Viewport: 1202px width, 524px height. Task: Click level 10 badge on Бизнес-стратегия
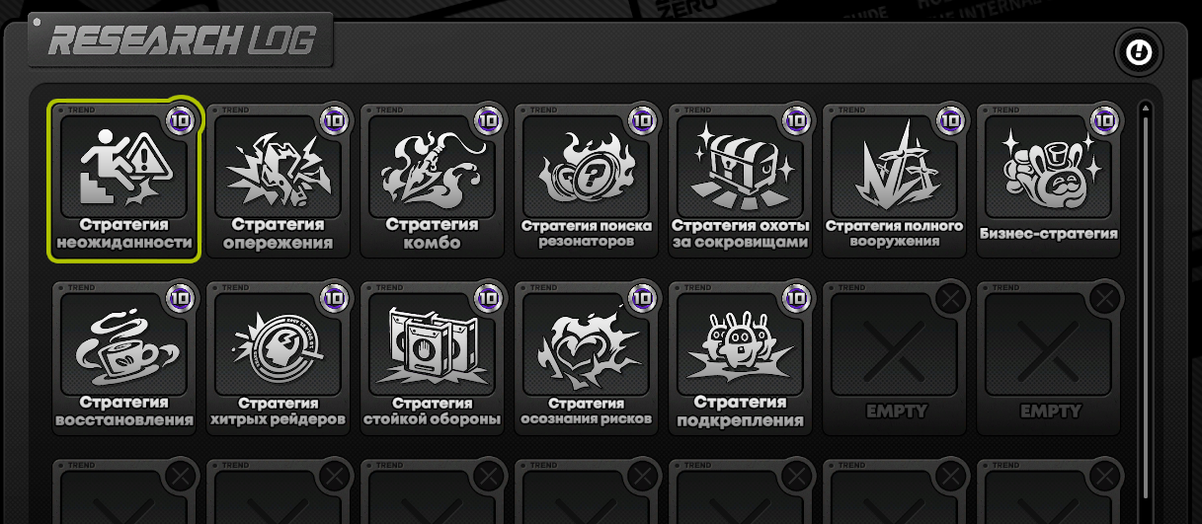point(1104,119)
